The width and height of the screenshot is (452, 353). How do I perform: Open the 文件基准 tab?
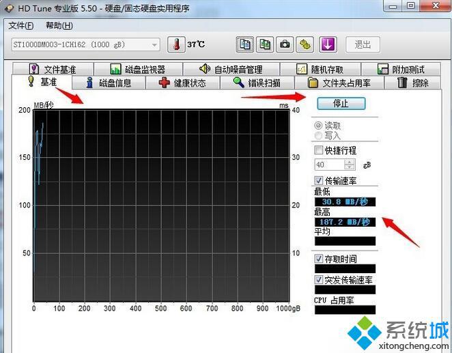click(x=53, y=69)
